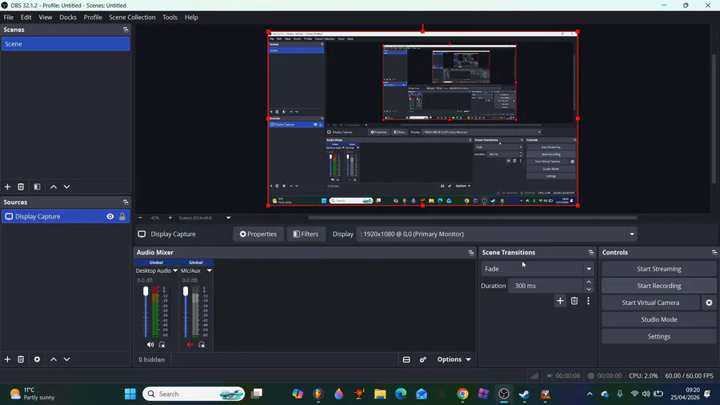Open the Docks menu
This screenshot has height=405, width=720.
[68, 17]
